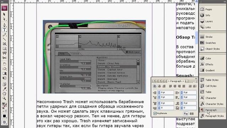Select the Zoom magnifier tool
227x128 pixels.
click(4, 98)
